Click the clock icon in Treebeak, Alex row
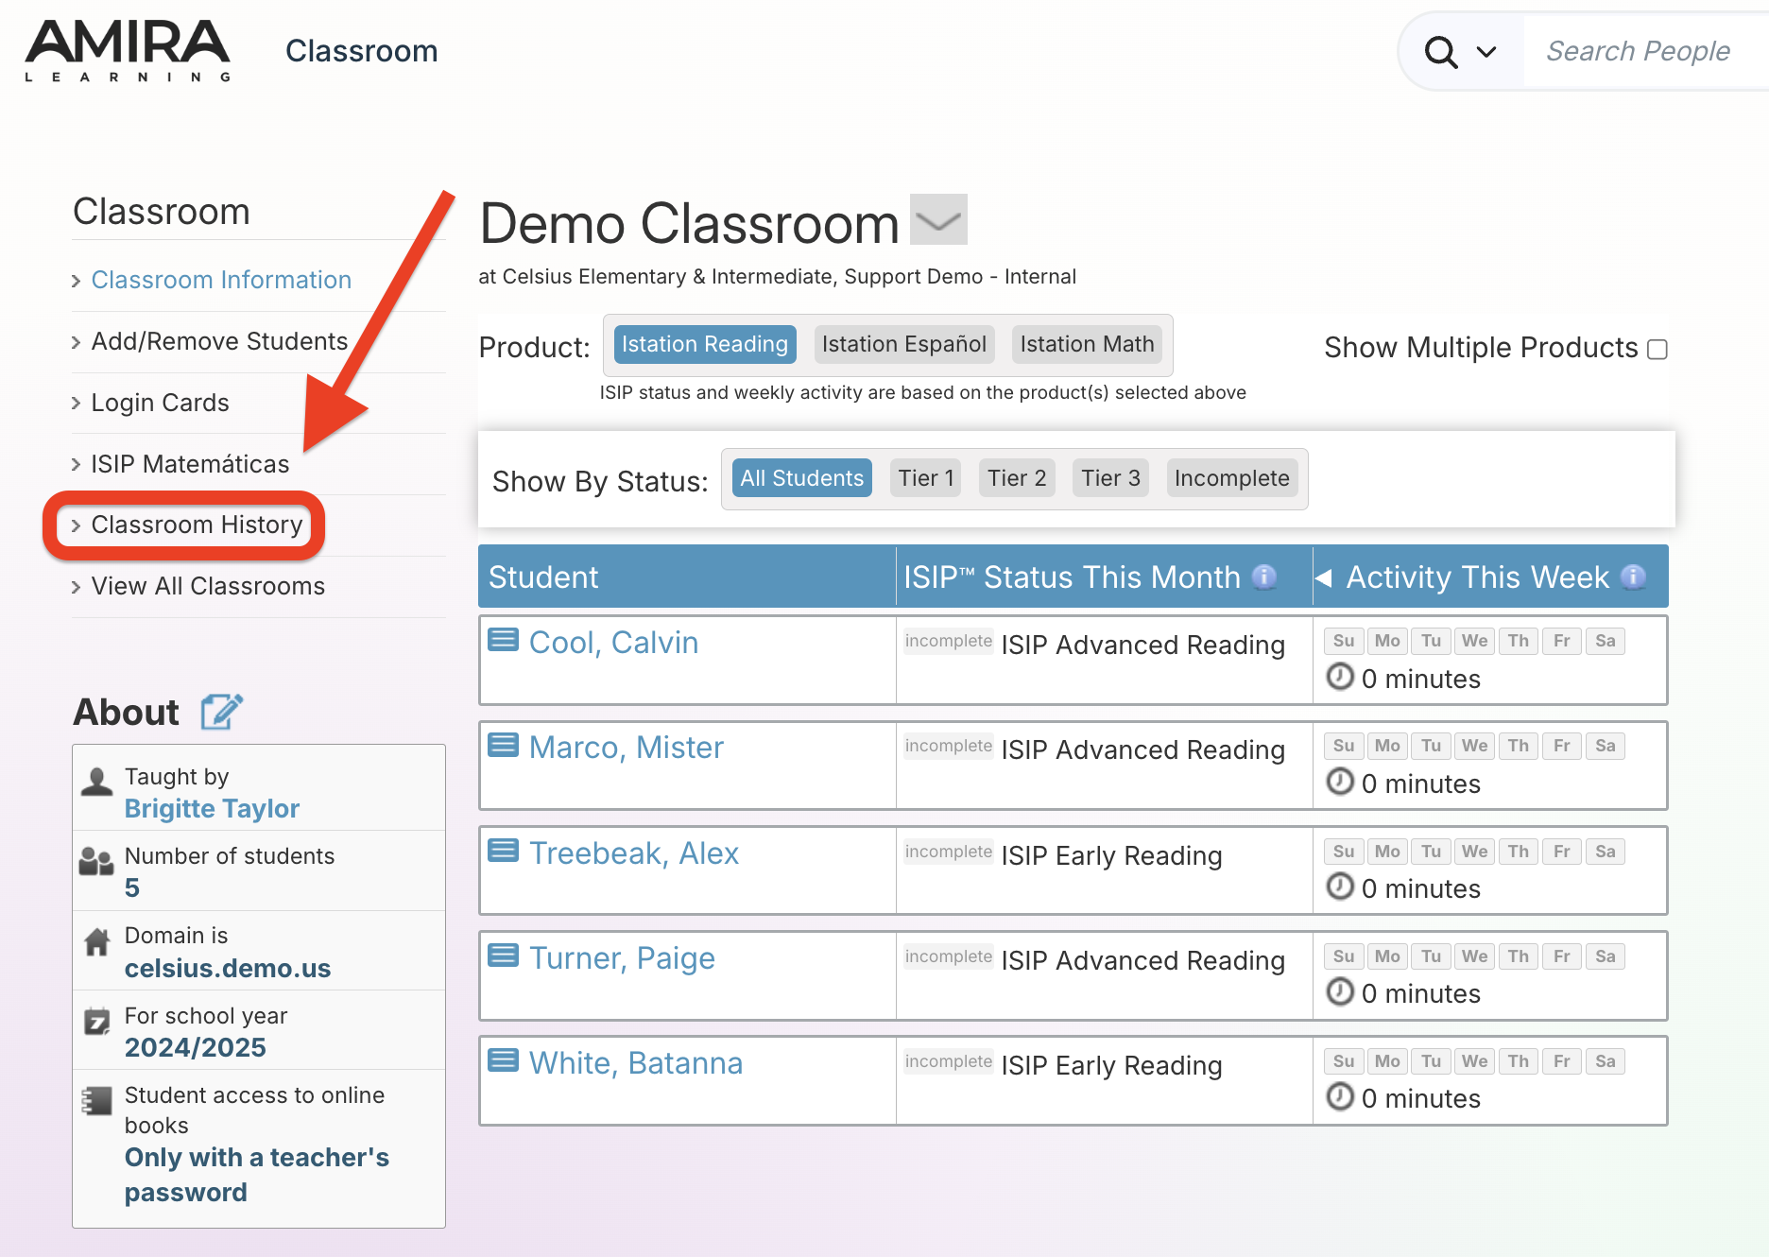The height and width of the screenshot is (1257, 1769). coord(1340,887)
